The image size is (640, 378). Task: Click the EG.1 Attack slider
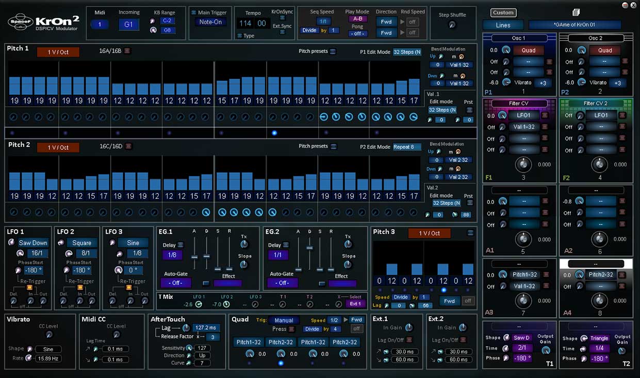[194, 256]
